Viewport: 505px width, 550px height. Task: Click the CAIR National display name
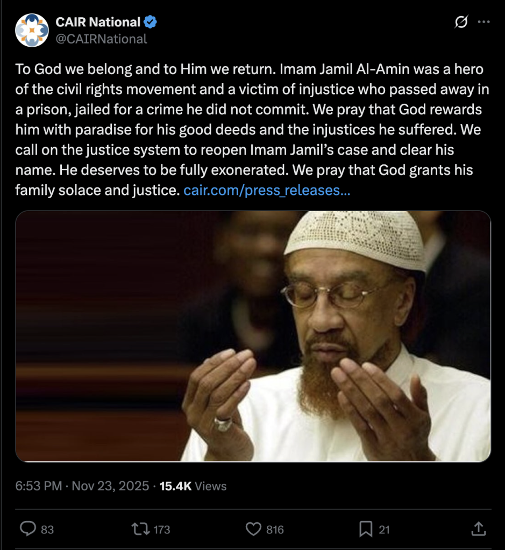(x=98, y=23)
